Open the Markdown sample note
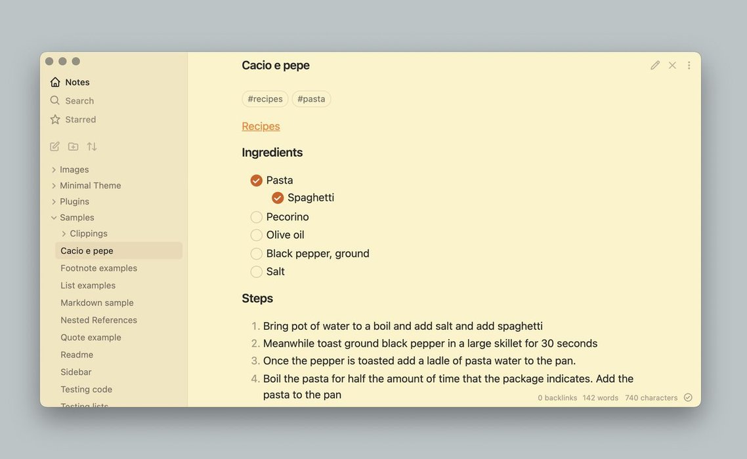 97,303
